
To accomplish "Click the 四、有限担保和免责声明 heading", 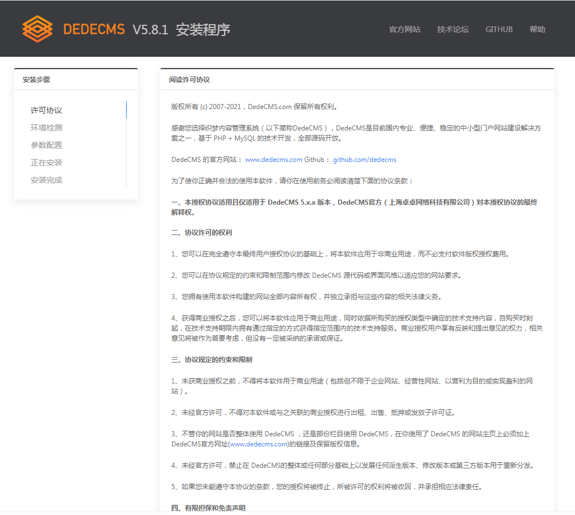I will pos(208,508).
